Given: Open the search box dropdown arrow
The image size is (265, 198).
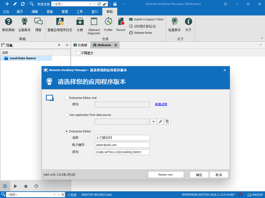Looking at the screenshot, I should click(x=54, y=195).
